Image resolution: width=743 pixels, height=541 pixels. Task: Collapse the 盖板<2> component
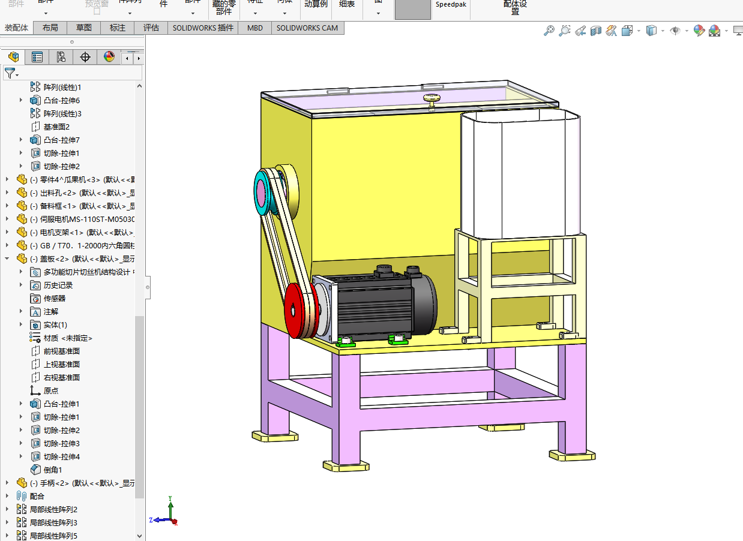click(7, 259)
